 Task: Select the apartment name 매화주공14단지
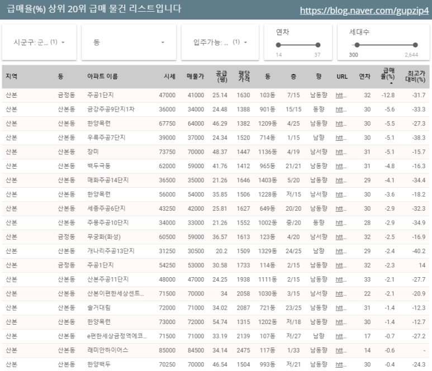pos(108,180)
